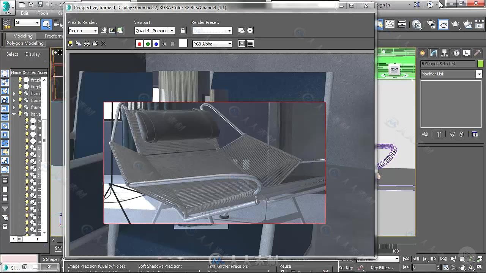Image resolution: width=486 pixels, height=273 pixels.
Task: Expand the first frame tree node
Action: pos(14,94)
